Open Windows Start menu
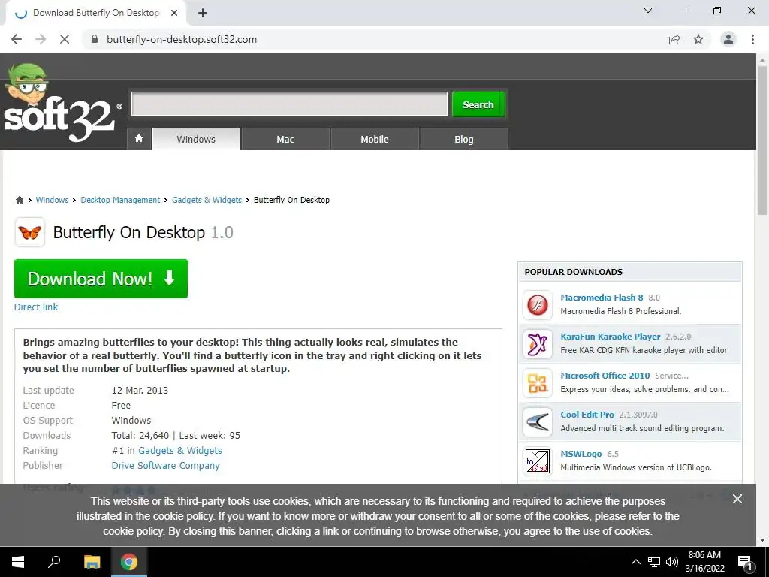The height and width of the screenshot is (577, 769). click(x=18, y=562)
